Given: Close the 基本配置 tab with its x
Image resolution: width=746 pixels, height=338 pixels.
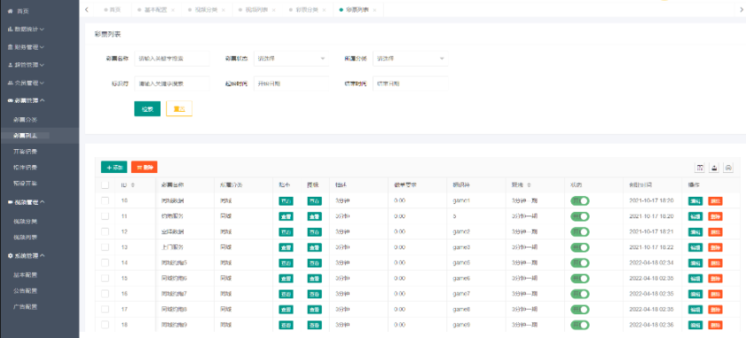Looking at the screenshot, I should click(x=173, y=10).
